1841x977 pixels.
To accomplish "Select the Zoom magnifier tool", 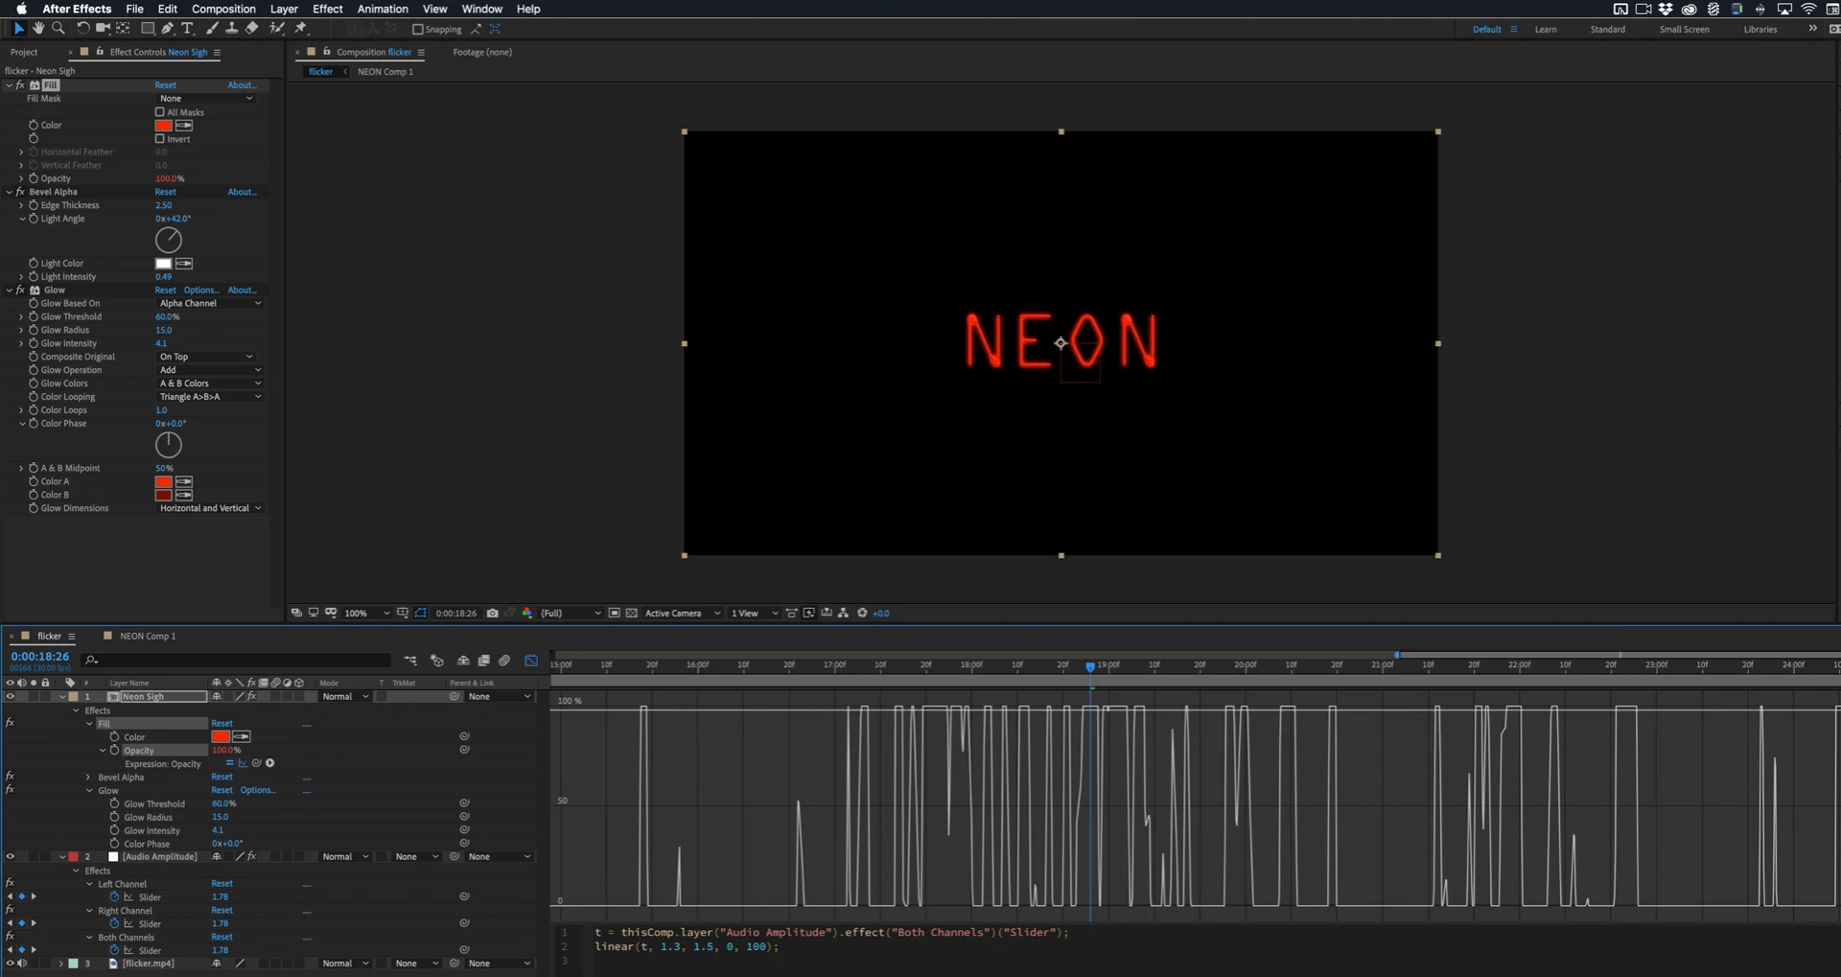I will point(58,29).
